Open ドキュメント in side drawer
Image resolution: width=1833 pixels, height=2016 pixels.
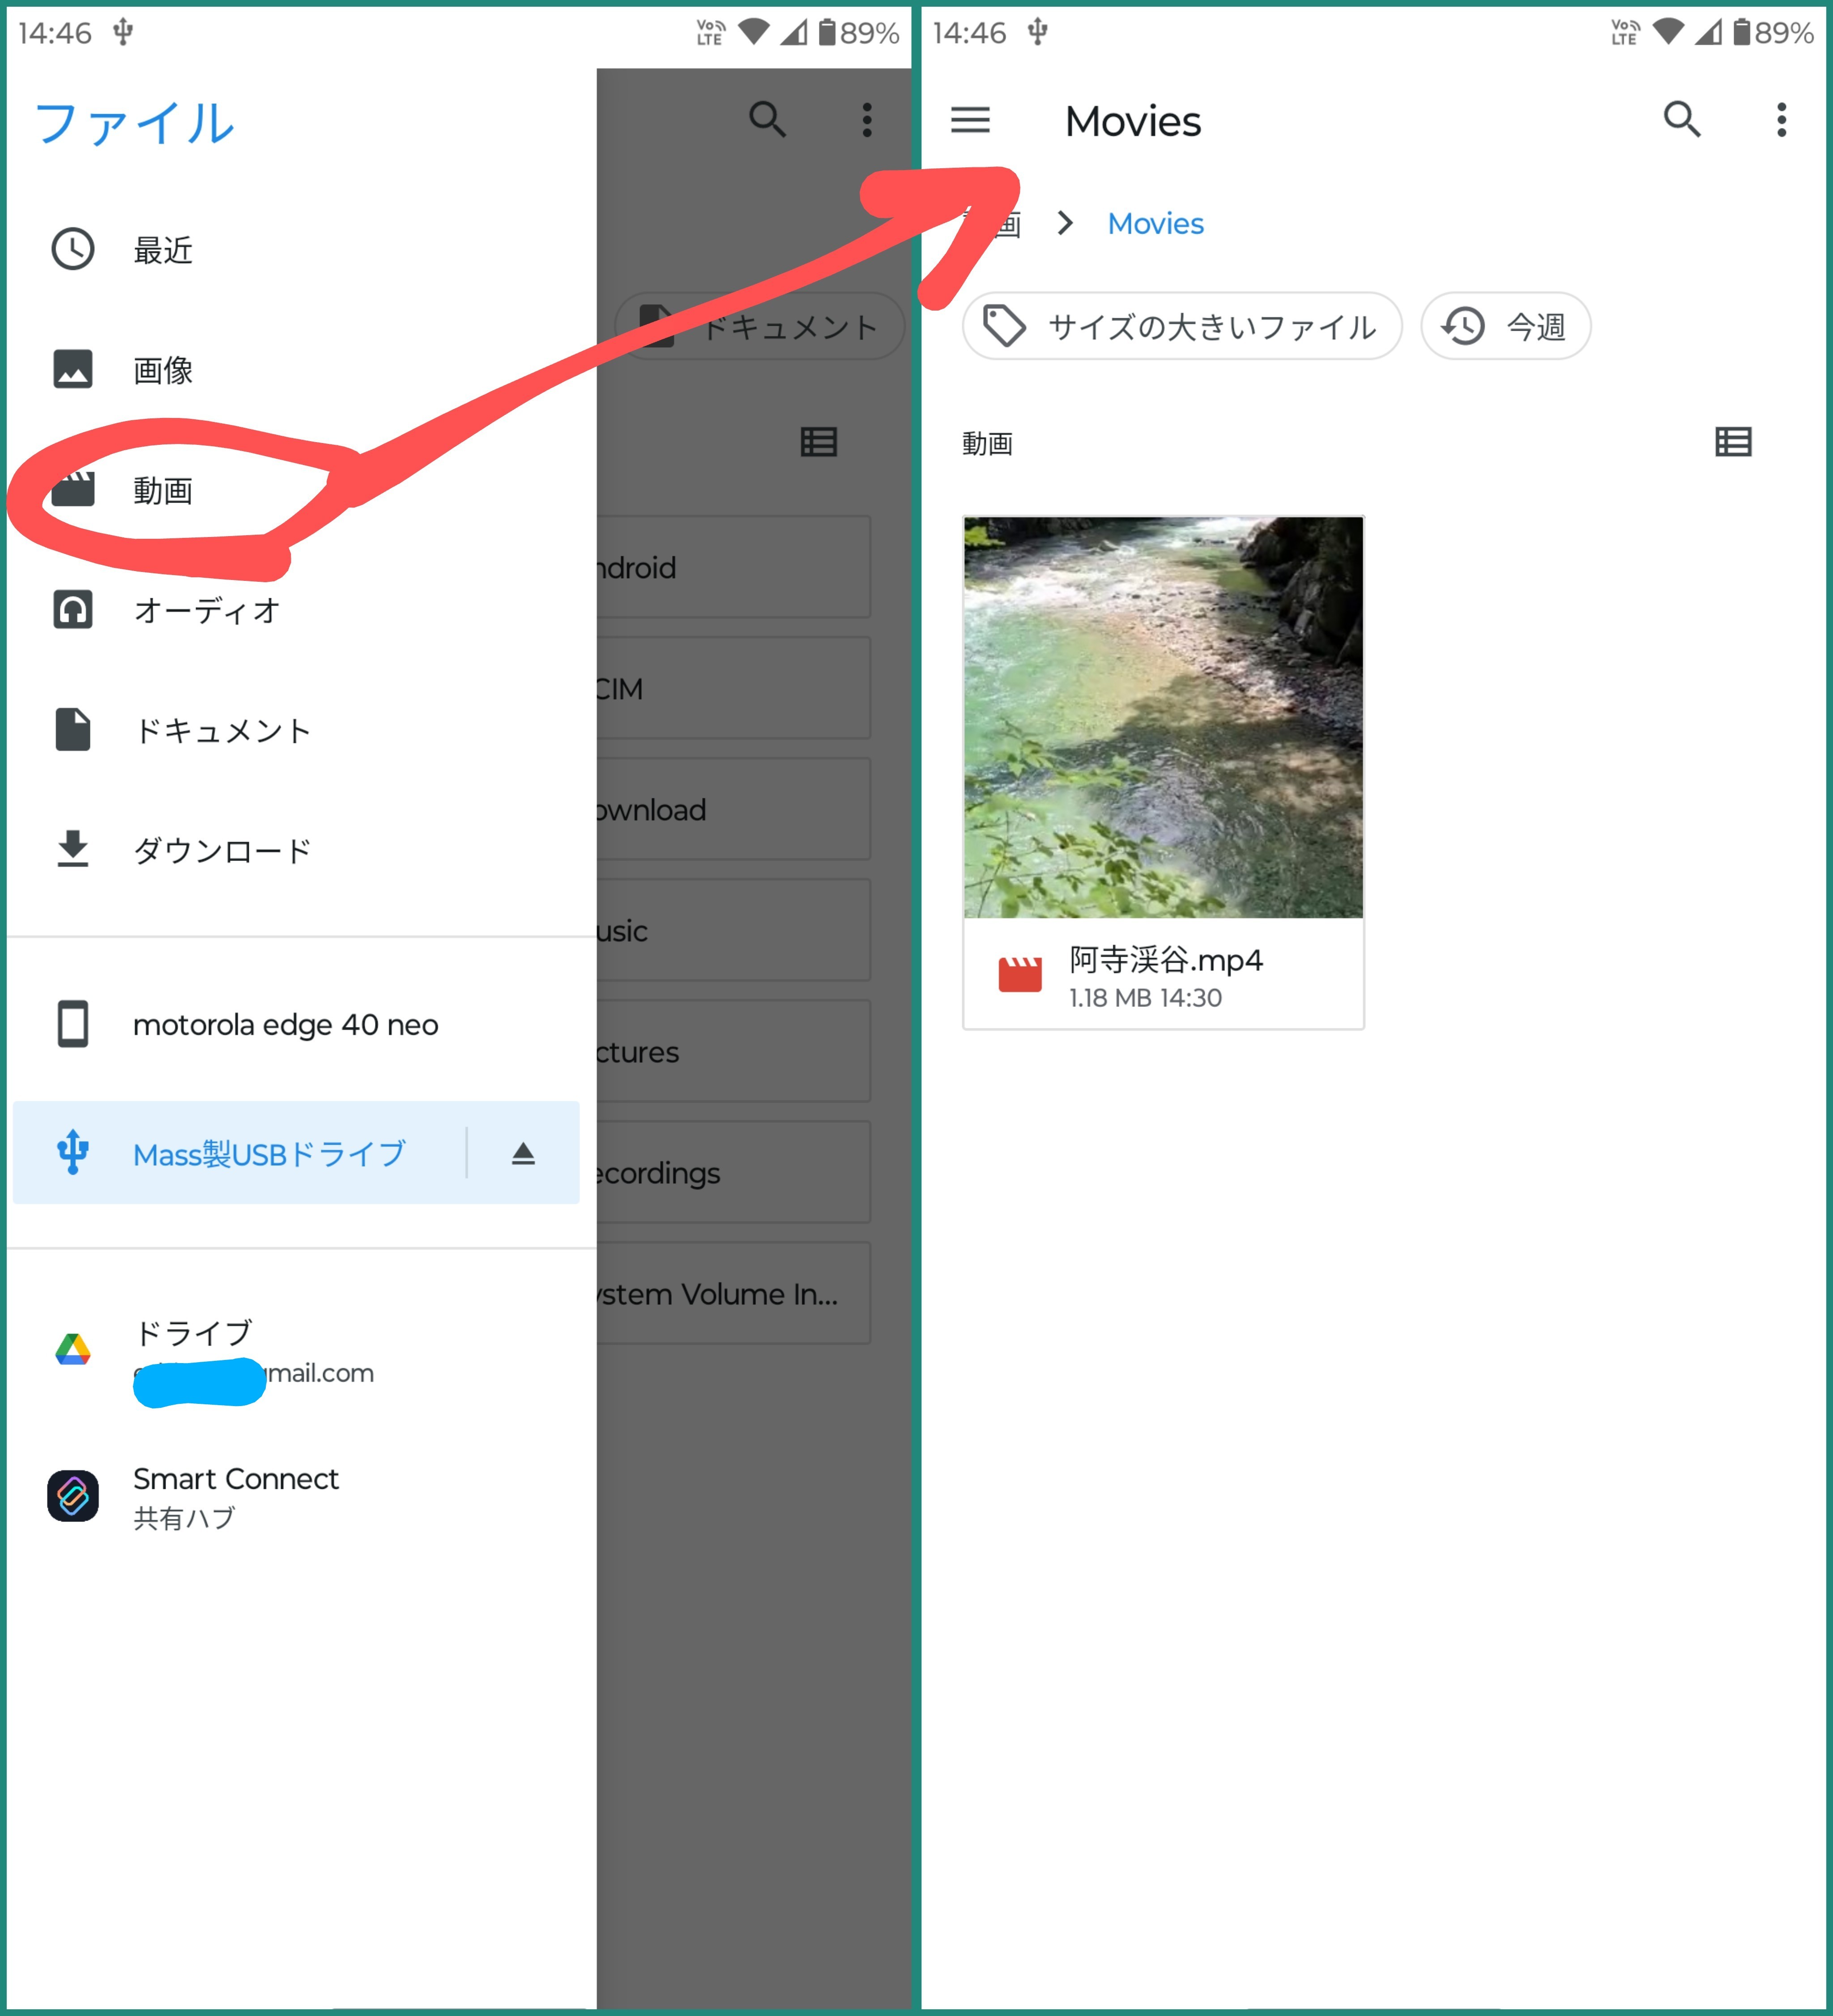click(x=222, y=730)
